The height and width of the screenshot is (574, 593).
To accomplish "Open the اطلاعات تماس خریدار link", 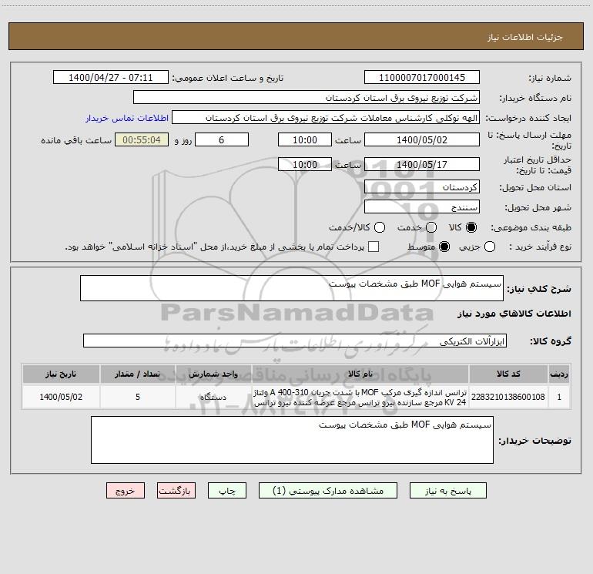I will [127, 118].
